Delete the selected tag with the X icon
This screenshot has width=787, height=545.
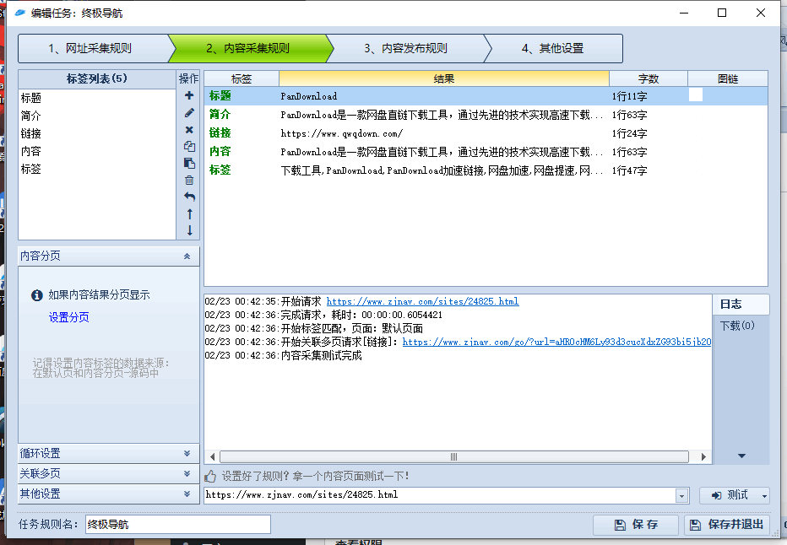click(x=189, y=129)
